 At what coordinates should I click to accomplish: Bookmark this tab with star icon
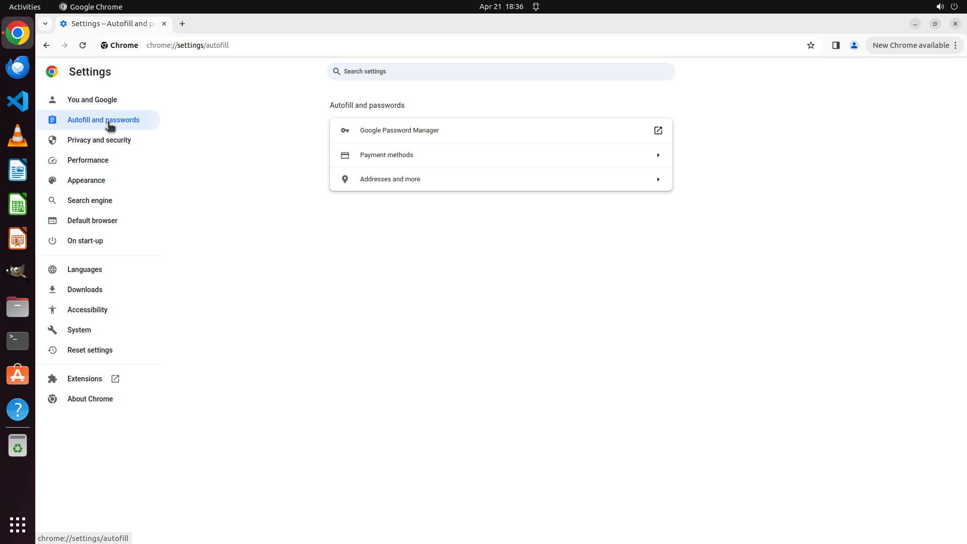tap(810, 45)
